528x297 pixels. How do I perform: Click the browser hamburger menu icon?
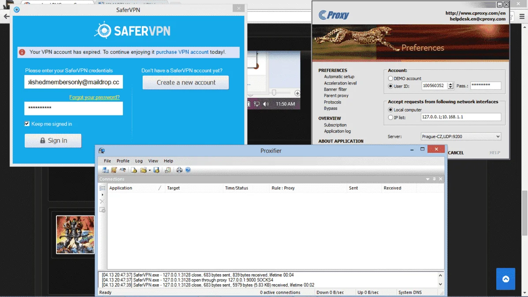(522, 16)
